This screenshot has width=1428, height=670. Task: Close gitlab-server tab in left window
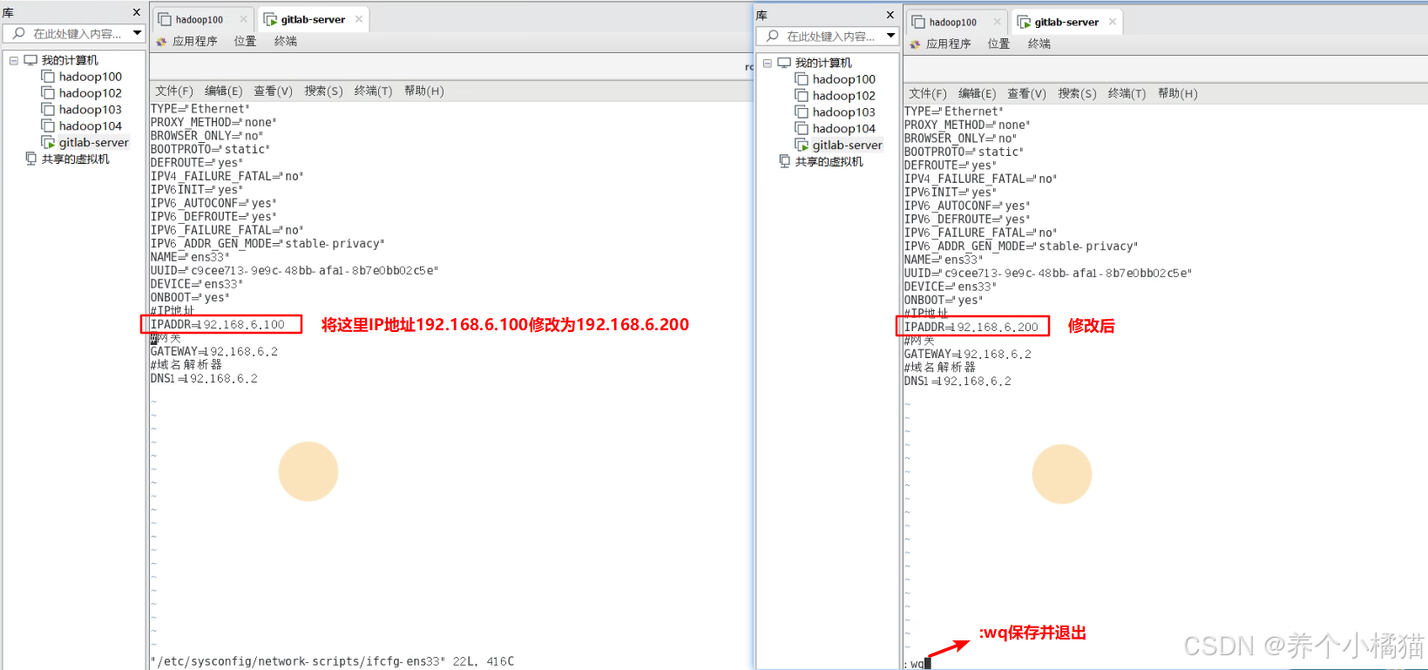coord(358,19)
